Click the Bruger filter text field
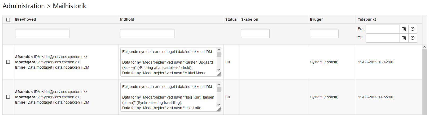 point(324,34)
